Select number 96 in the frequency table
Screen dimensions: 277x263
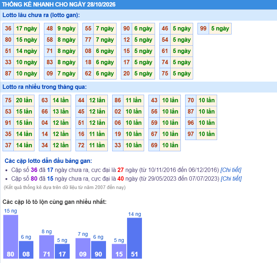point(191,123)
